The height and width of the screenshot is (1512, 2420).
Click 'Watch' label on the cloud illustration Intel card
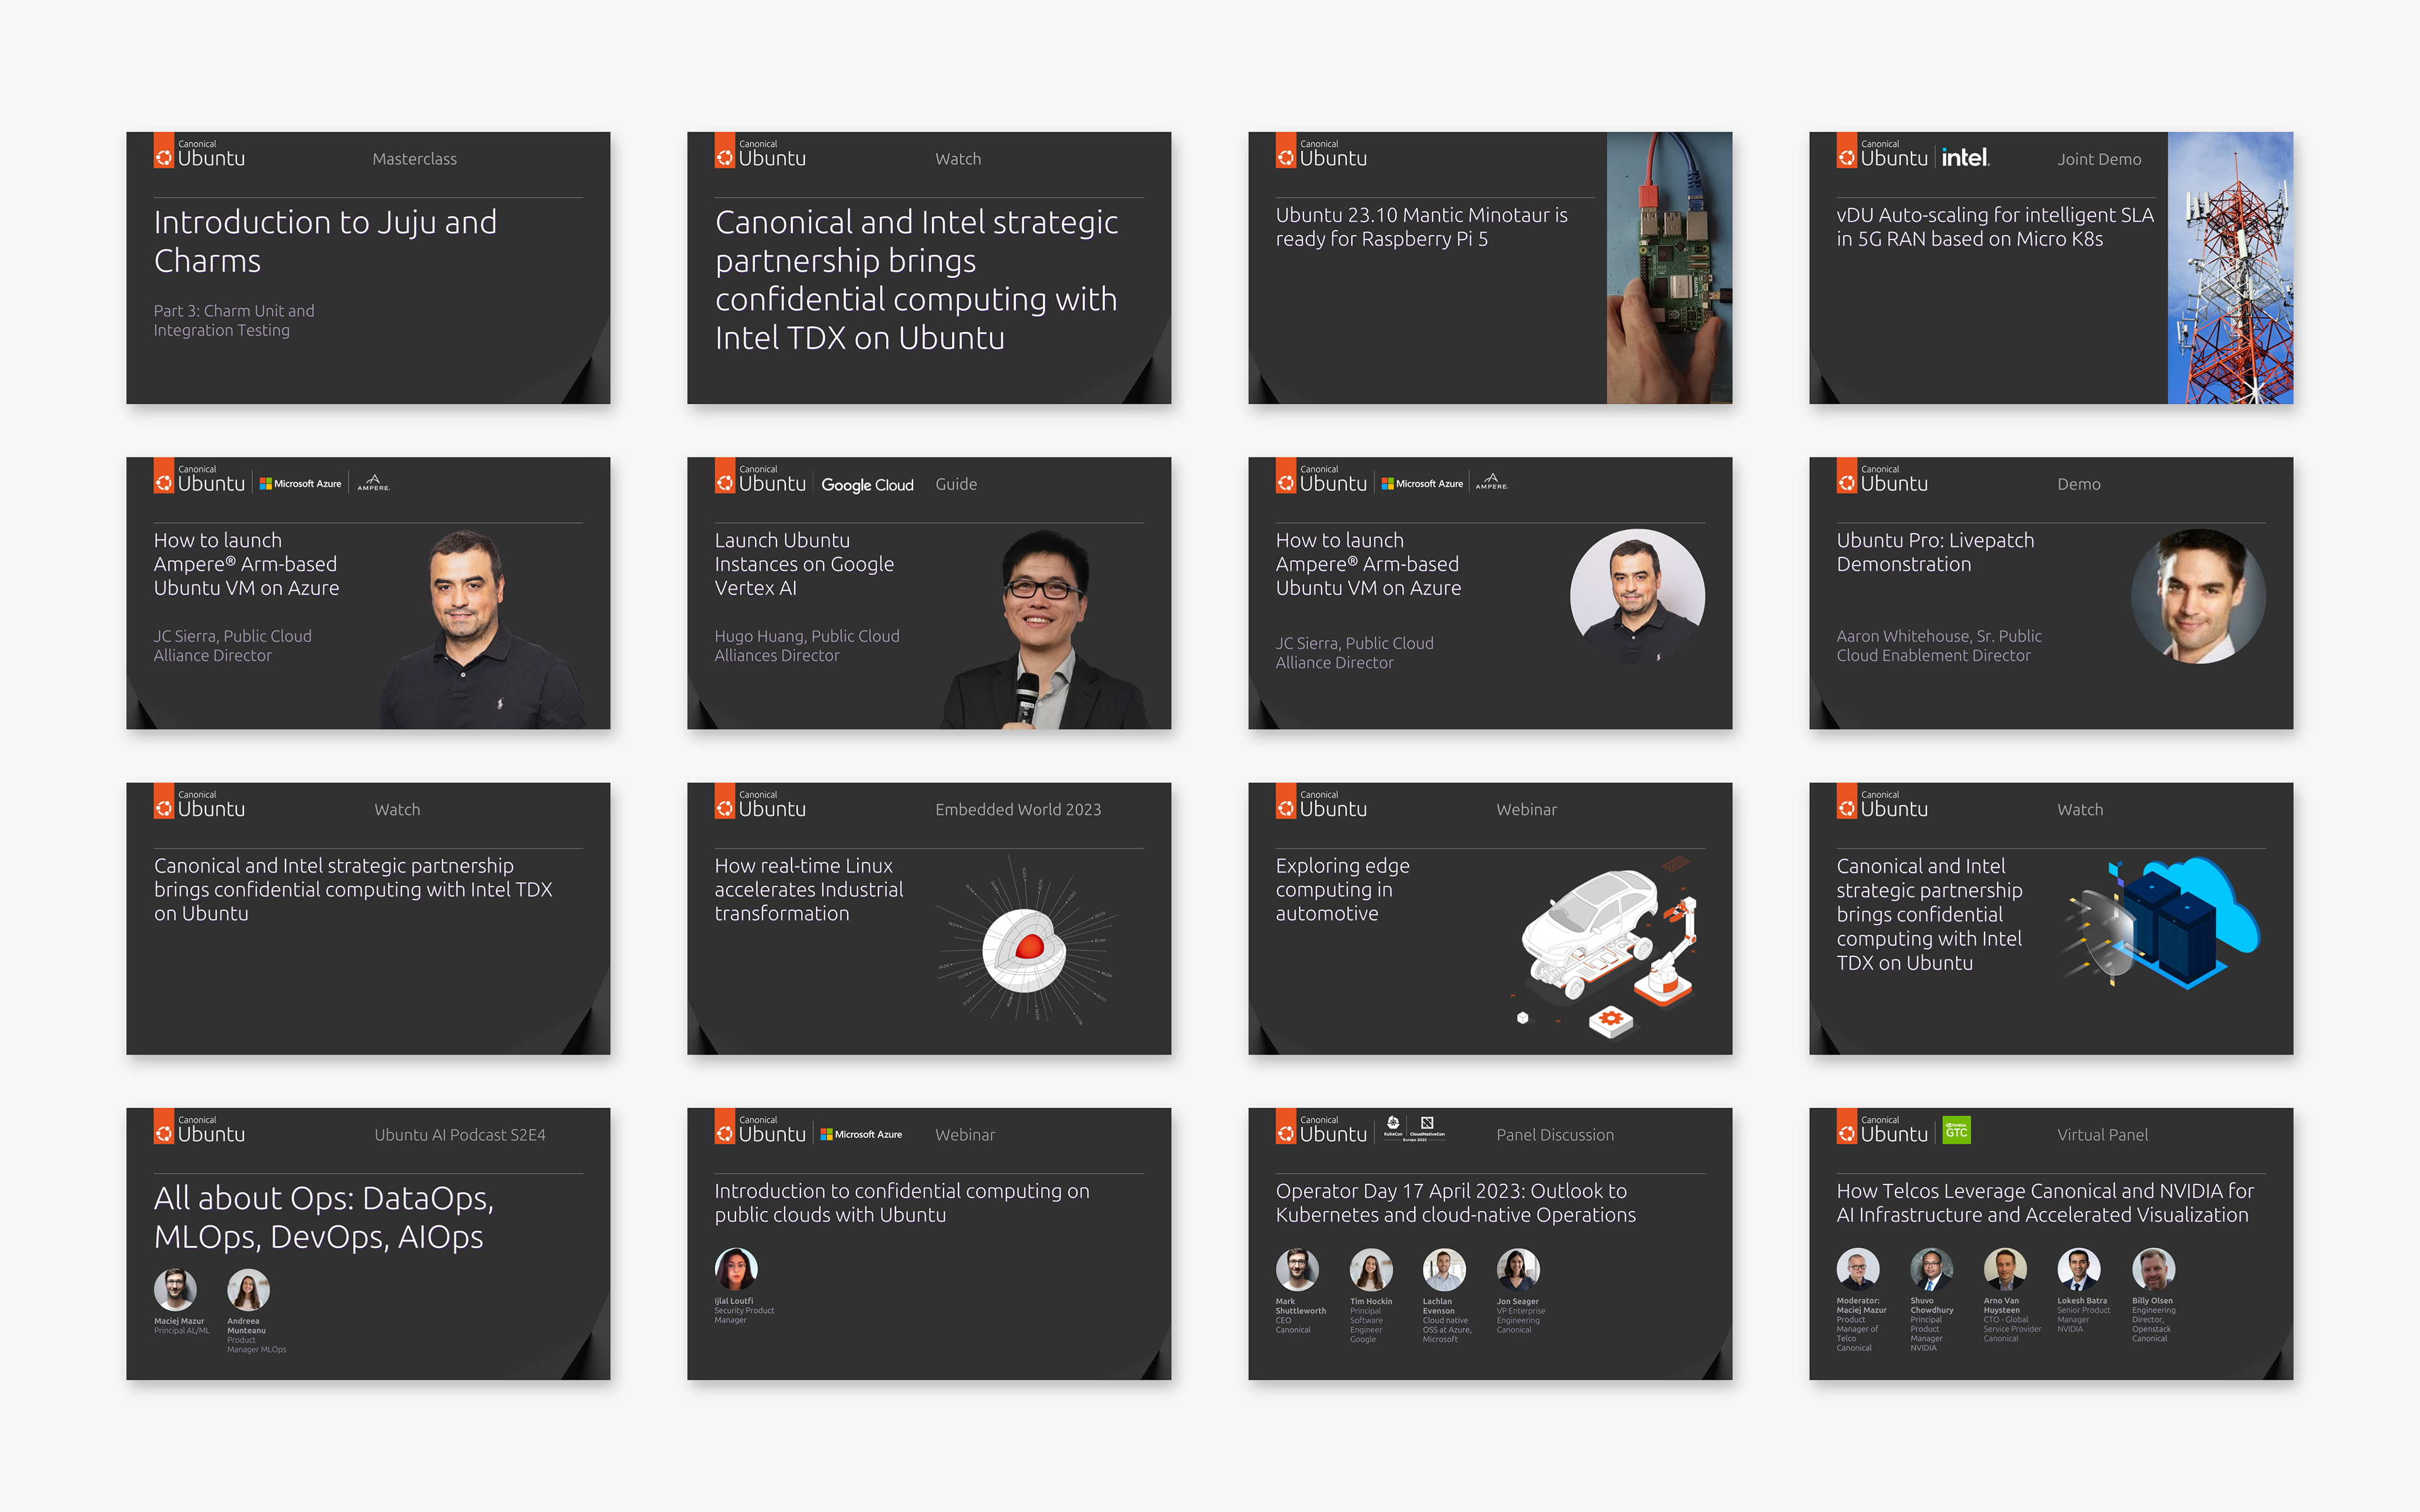pyautogui.click(x=2080, y=809)
